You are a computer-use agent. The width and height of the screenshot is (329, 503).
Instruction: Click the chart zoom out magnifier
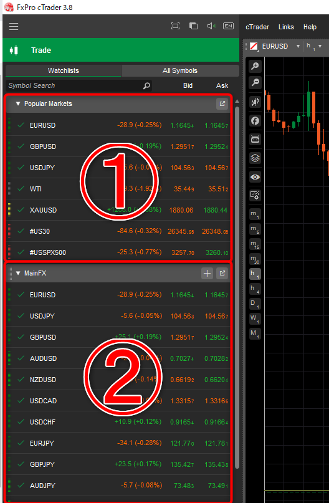255,82
